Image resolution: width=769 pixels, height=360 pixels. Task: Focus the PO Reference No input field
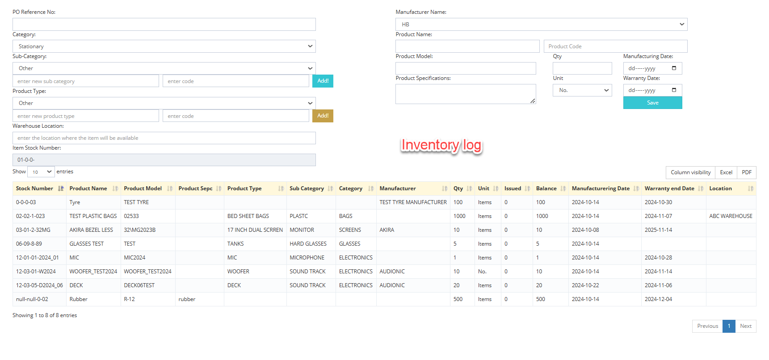pyautogui.click(x=164, y=25)
